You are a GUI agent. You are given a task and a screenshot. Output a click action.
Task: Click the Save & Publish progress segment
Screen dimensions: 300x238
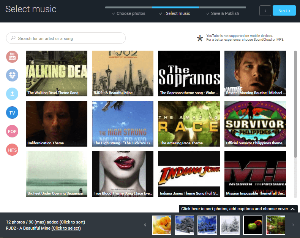[223, 8]
